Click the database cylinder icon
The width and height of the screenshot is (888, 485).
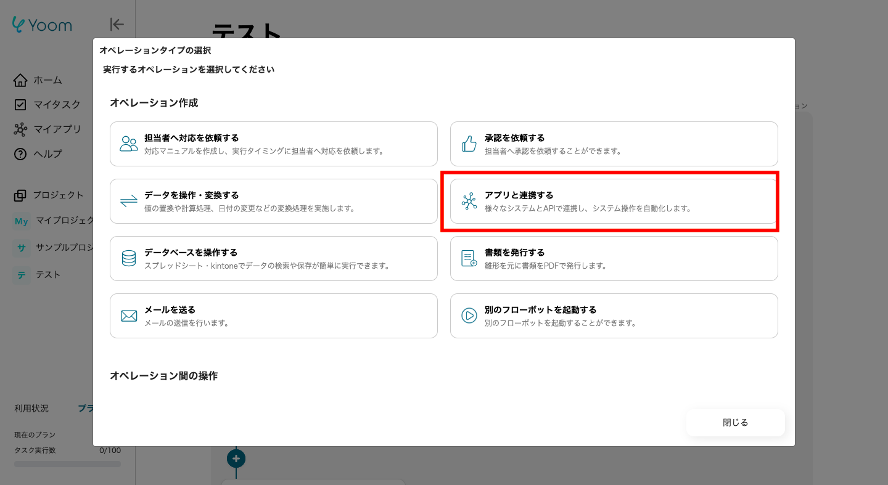[x=129, y=258]
